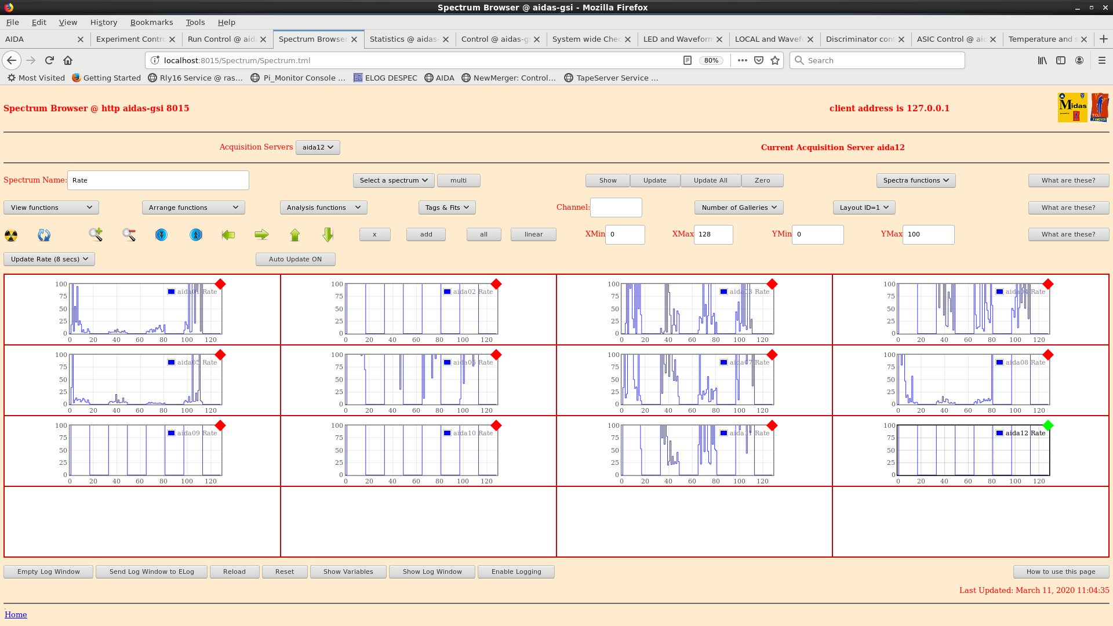Expand the Update Rate (8 secs) dropdown
The width and height of the screenshot is (1113, 626).
pos(49,259)
